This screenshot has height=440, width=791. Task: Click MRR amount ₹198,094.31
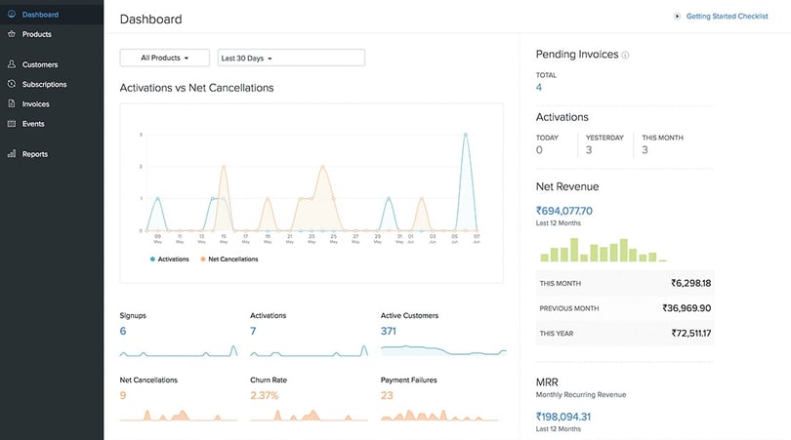(x=563, y=417)
